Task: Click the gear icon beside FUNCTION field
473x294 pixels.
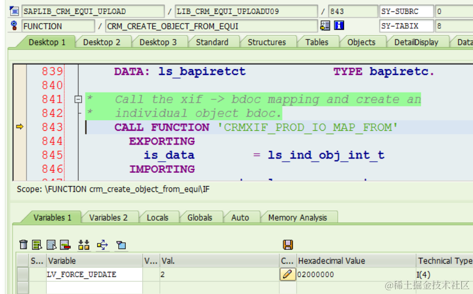Action: click(14, 26)
